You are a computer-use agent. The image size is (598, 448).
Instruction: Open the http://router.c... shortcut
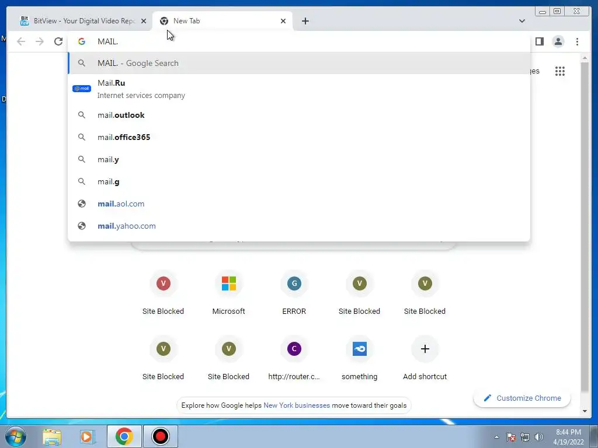tap(294, 358)
